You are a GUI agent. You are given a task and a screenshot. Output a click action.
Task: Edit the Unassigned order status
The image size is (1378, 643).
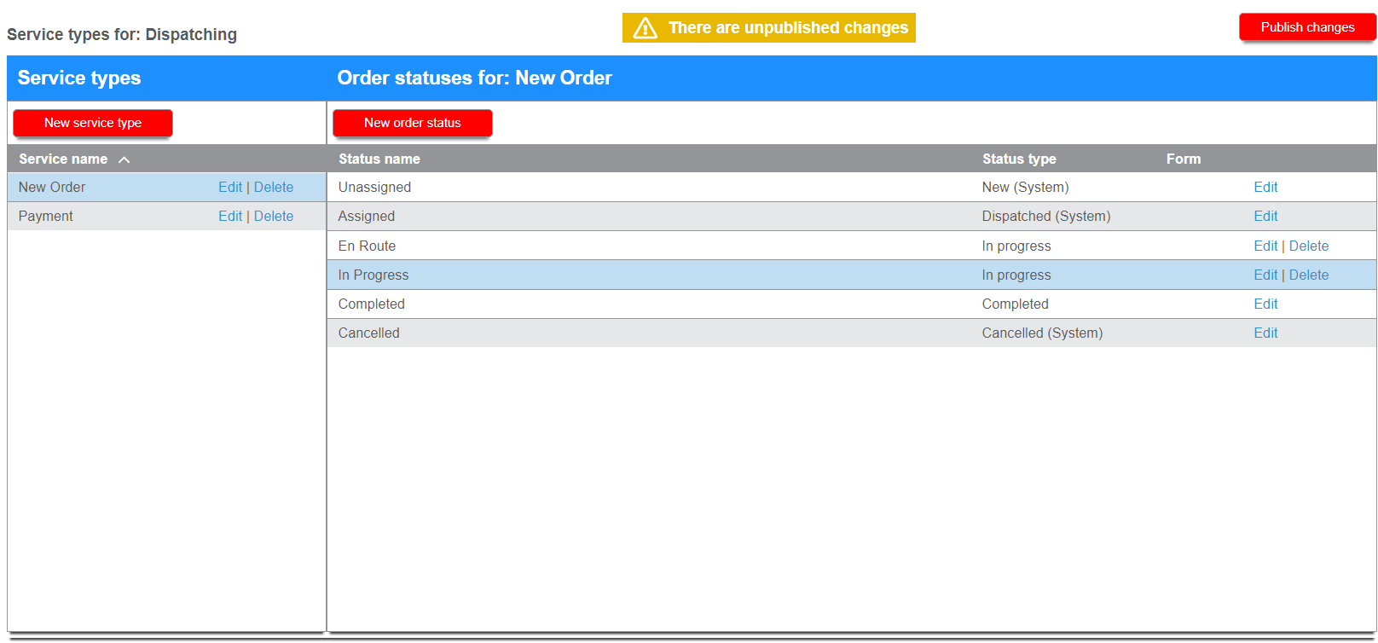click(1265, 188)
